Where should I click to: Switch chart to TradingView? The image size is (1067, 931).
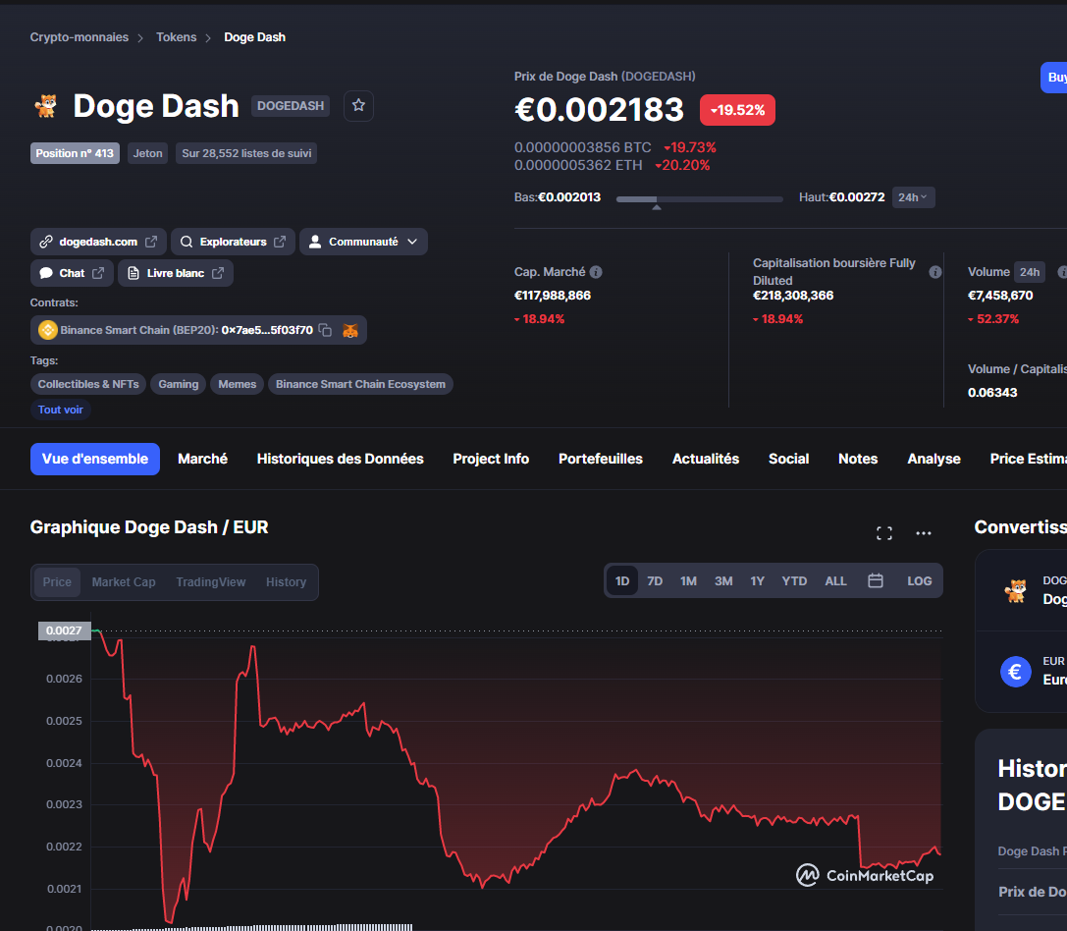pyautogui.click(x=211, y=582)
